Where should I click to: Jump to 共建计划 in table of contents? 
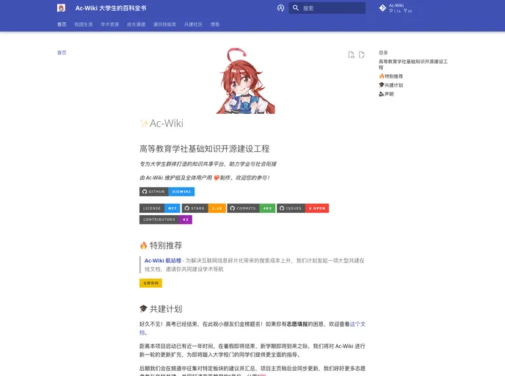(x=391, y=85)
